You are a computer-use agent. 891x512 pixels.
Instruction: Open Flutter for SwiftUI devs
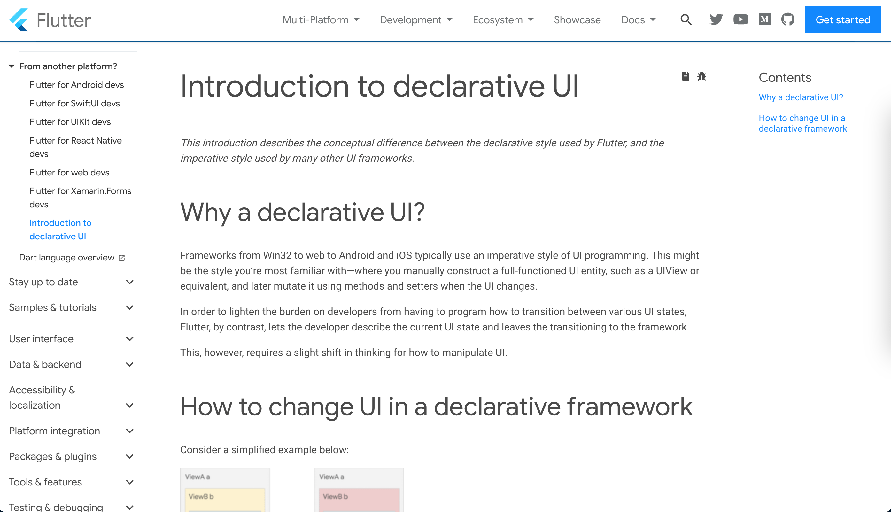pos(74,103)
